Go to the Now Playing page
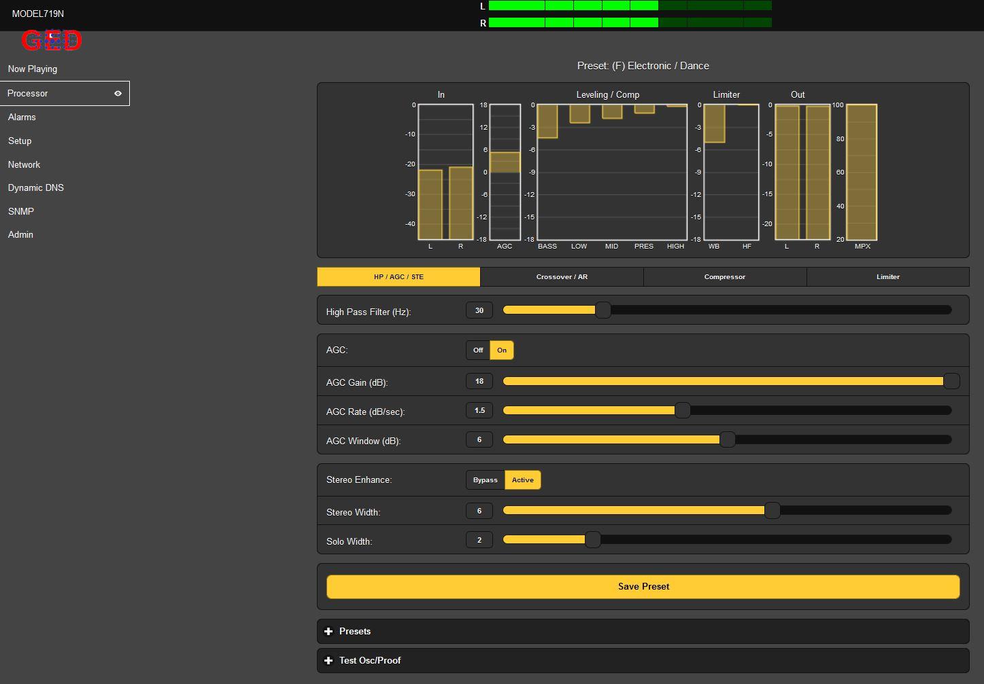 pos(33,69)
